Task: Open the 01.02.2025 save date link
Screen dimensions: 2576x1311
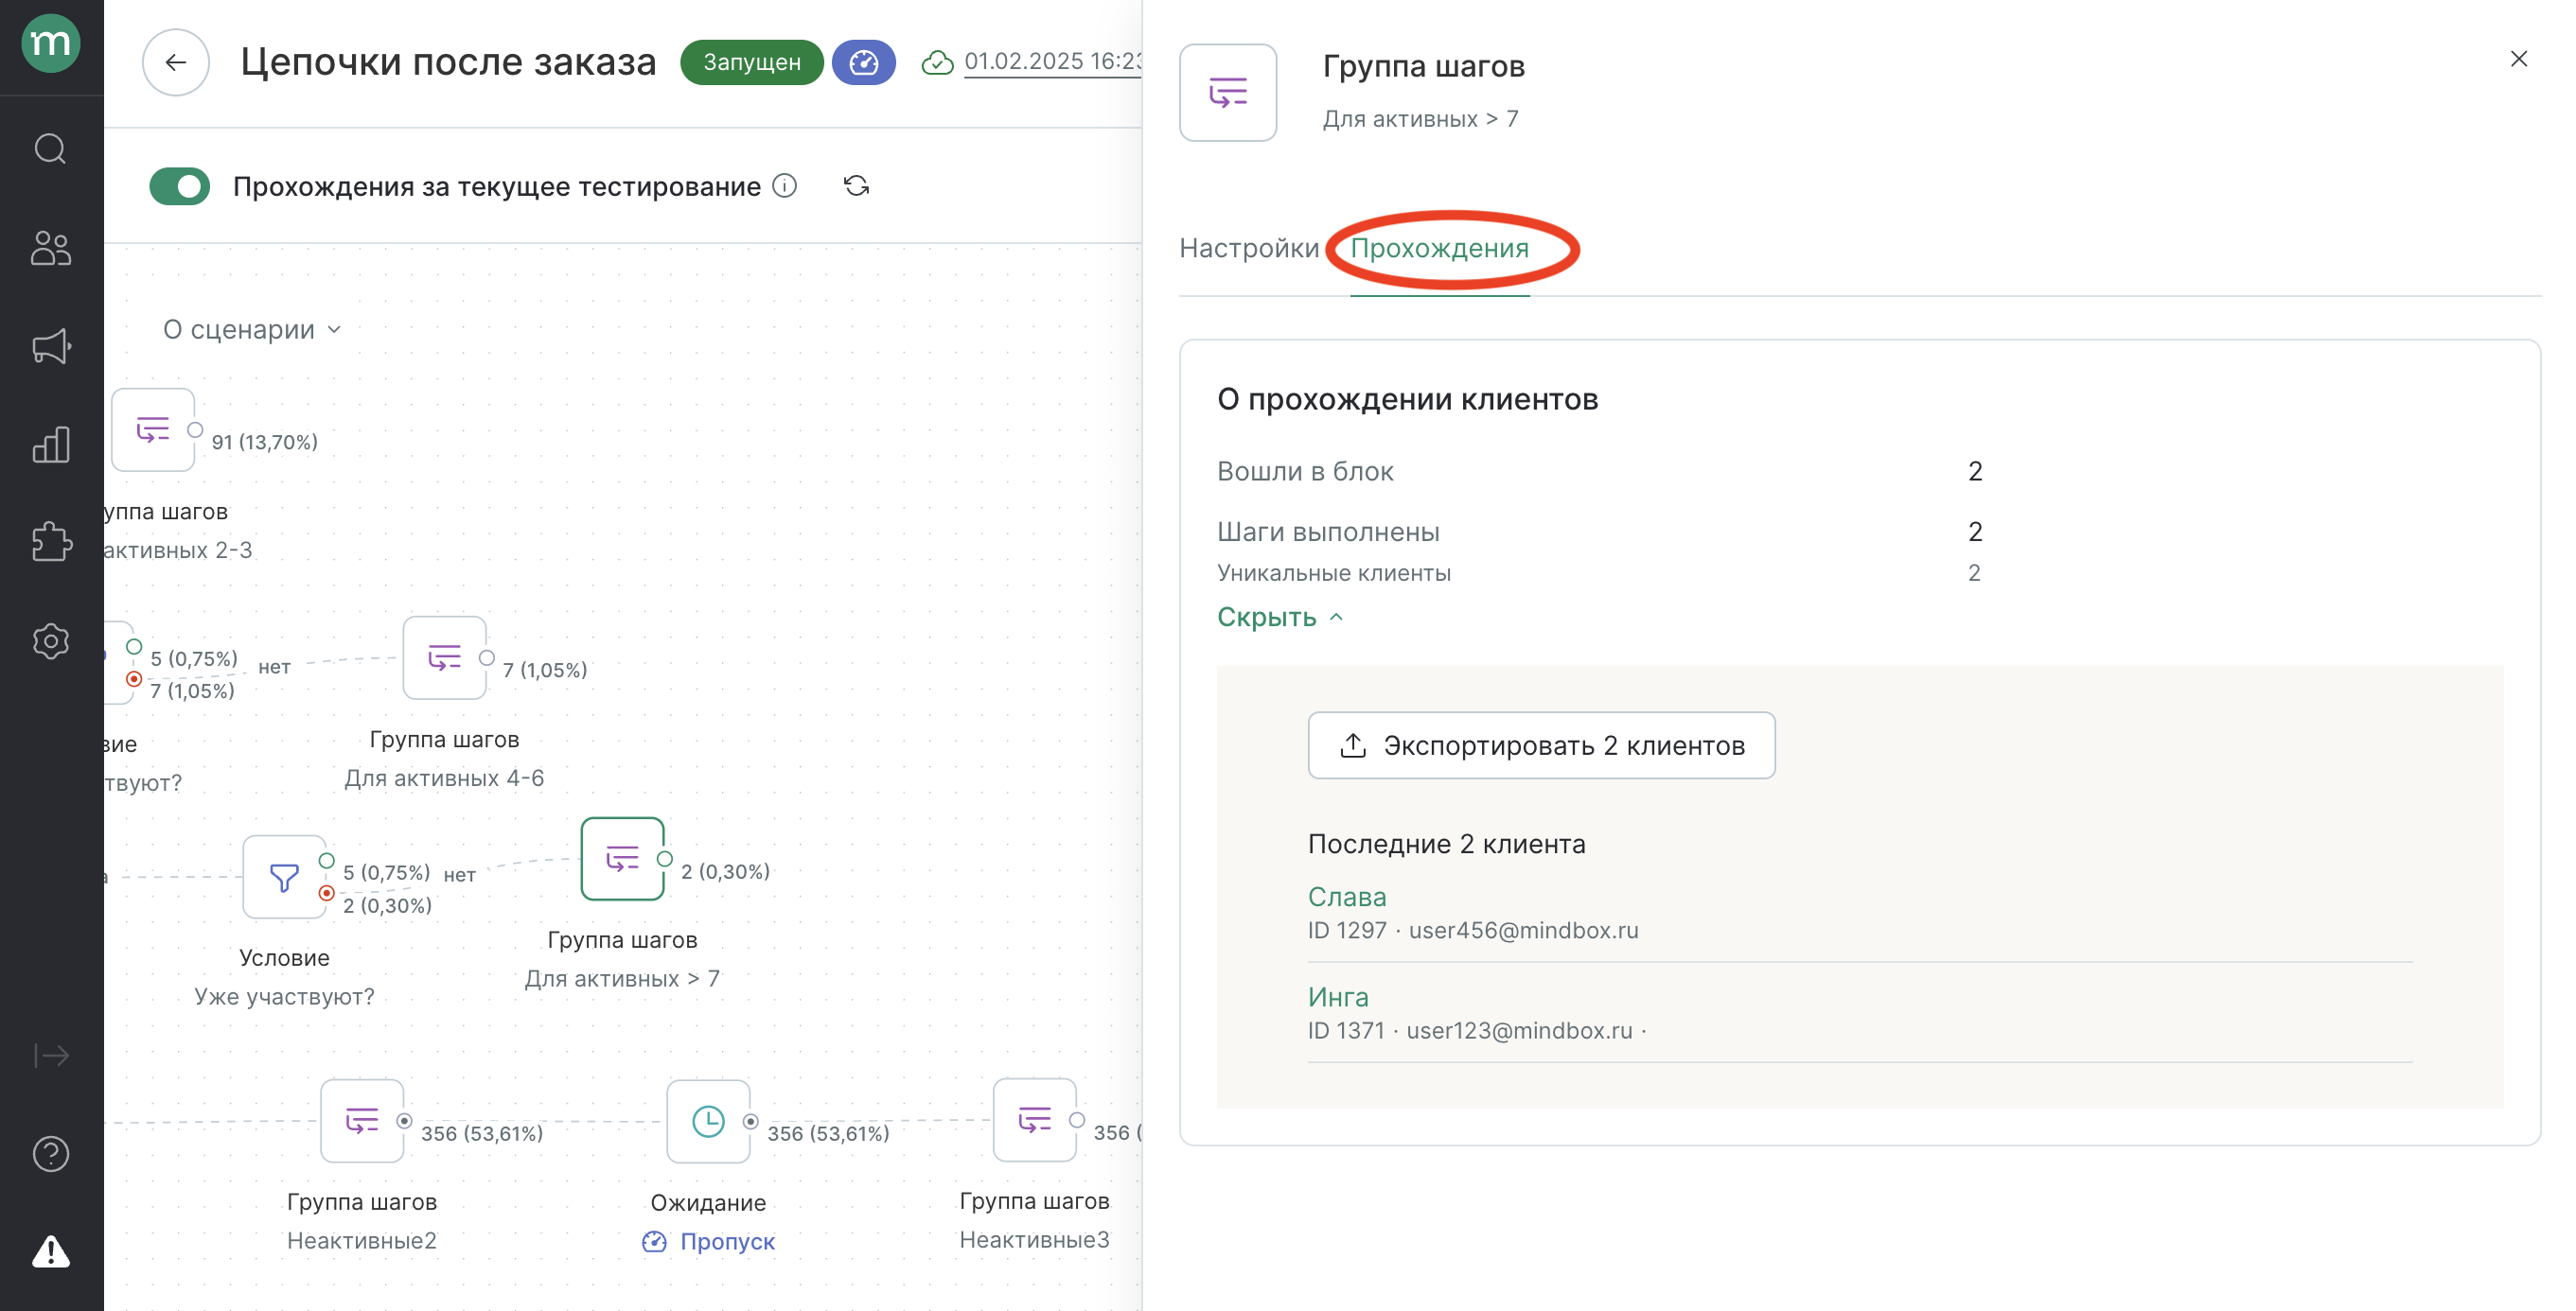Action: (1053, 61)
